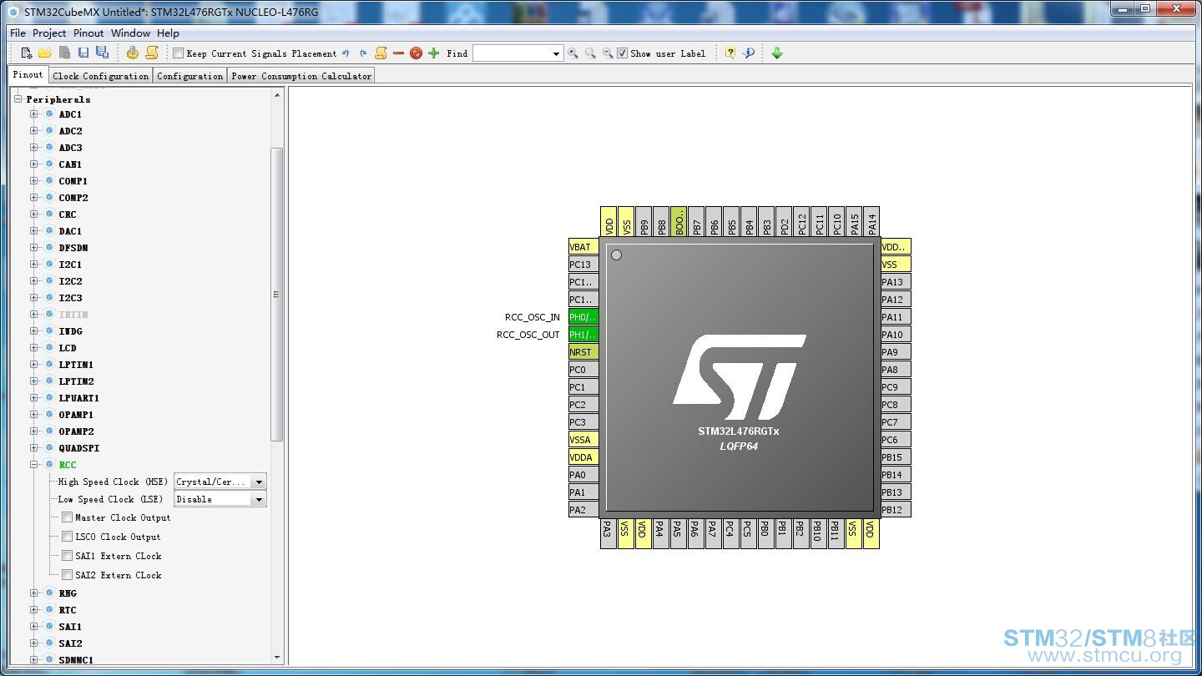Open the High Speed Clock (HSE) dropdown
The width and height of the screenshot is (1202, 676).
[259, 482]
